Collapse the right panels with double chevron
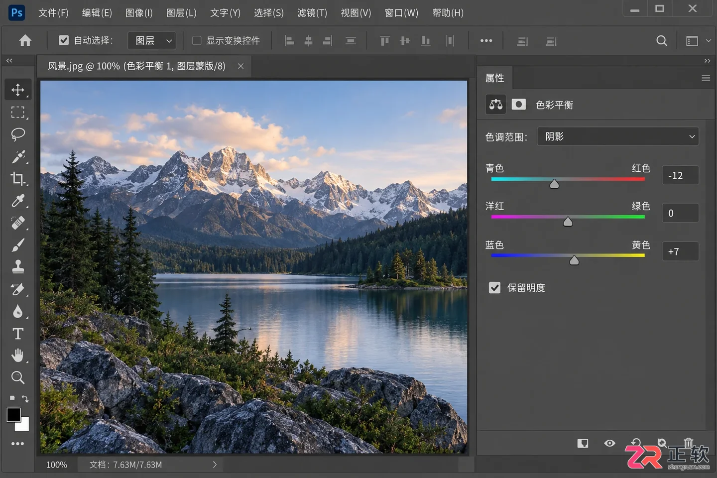 tap(707, 61)
